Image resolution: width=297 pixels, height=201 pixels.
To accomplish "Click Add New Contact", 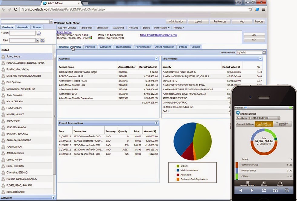I will [x=67, y=28].
